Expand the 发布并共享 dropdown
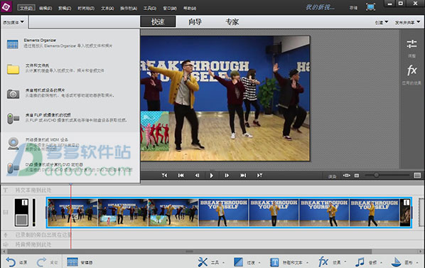425x268 pixels. (x=407, y=23)
